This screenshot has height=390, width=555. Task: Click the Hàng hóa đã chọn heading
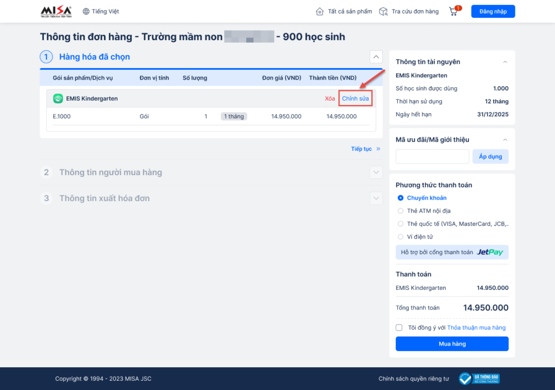click(x=94, y=57)
